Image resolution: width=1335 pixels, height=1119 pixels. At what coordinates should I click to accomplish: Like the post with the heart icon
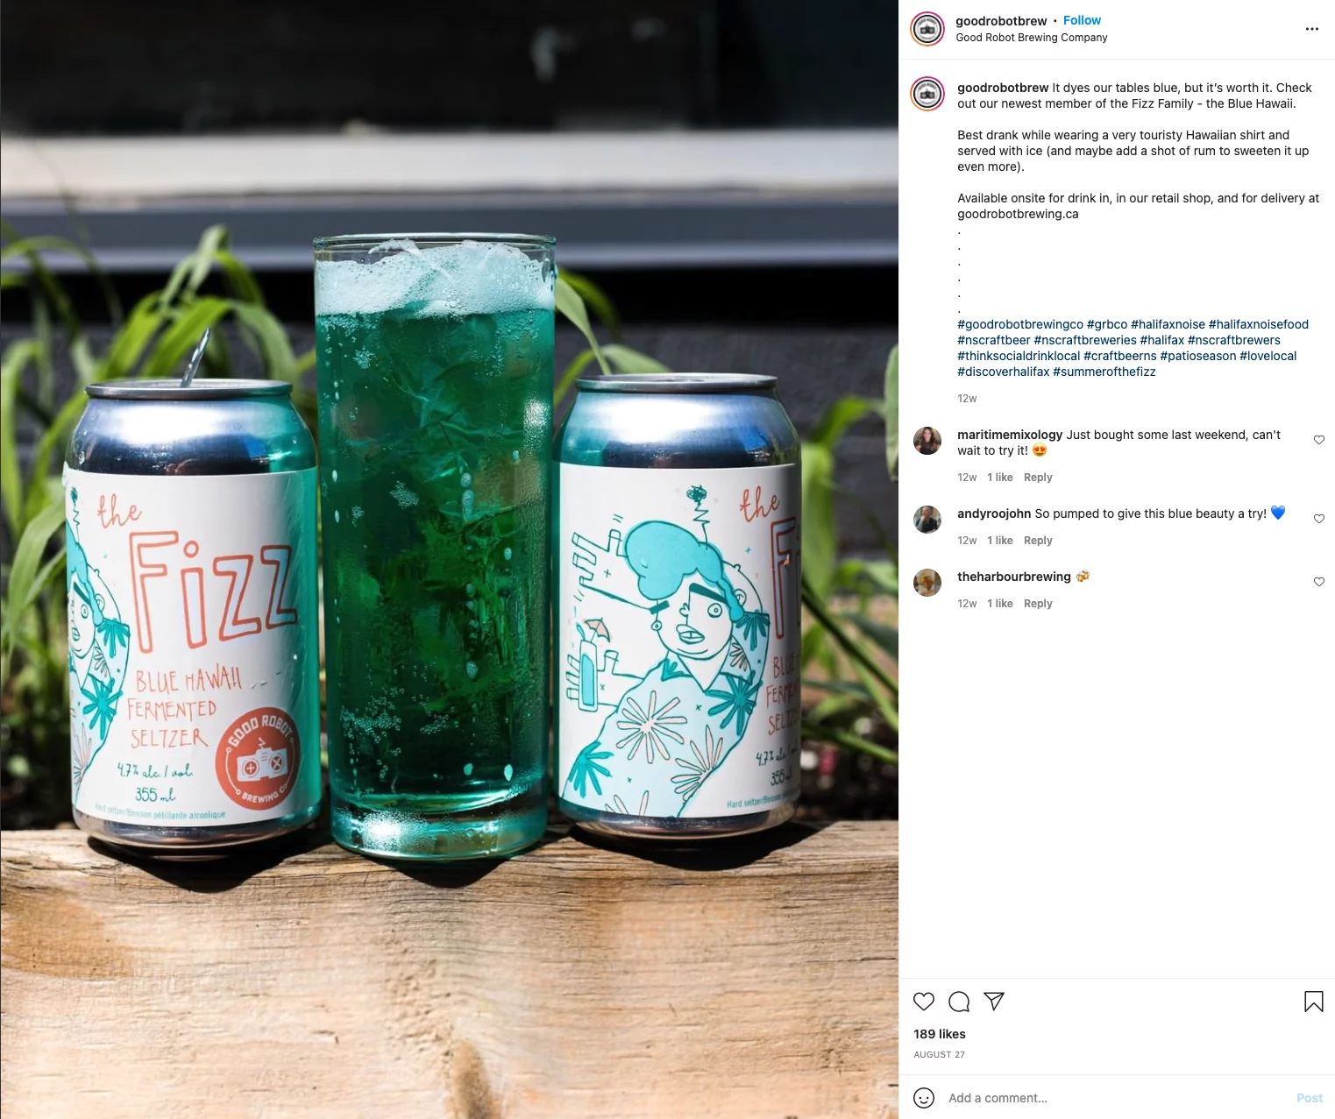(x=924, y=1002)
